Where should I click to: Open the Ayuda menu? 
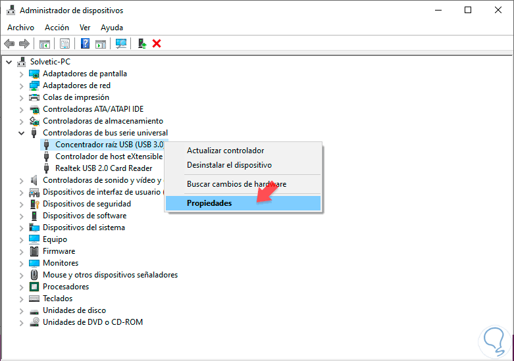click(x=112, y=28)
